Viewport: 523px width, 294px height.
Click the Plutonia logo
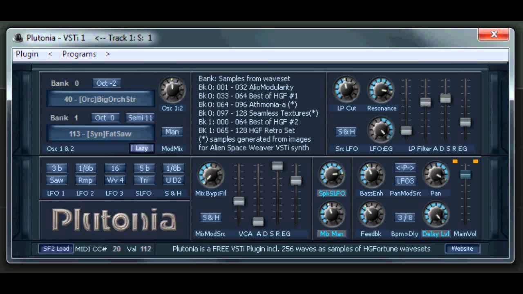[x=114, y=220]
